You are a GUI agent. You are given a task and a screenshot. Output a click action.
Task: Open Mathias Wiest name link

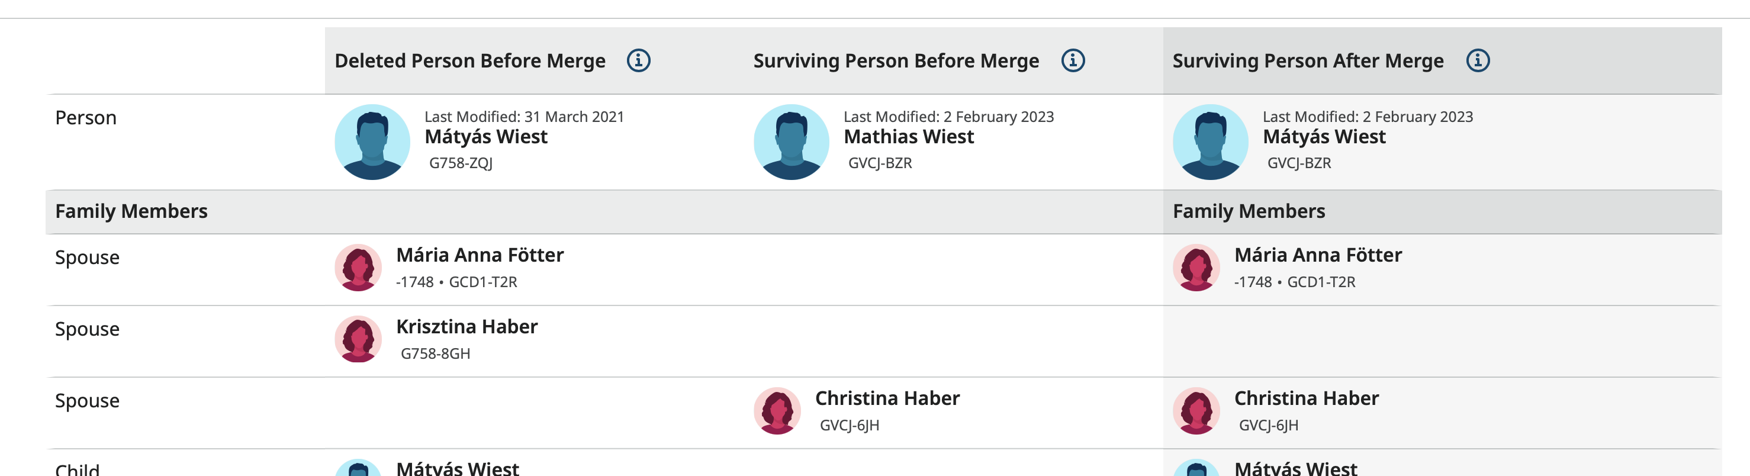(x=908, y=137)
